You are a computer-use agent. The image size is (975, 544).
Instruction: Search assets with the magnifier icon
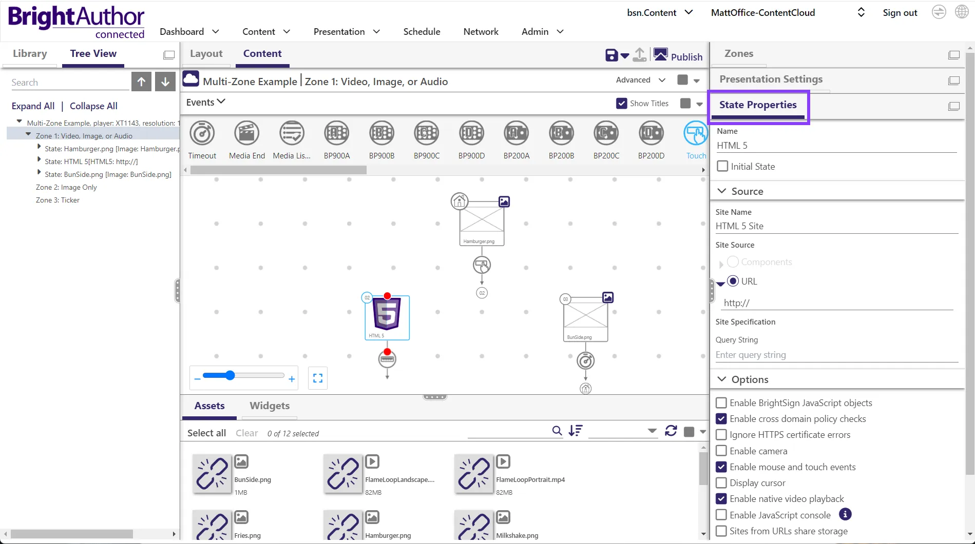click(557, 431)
